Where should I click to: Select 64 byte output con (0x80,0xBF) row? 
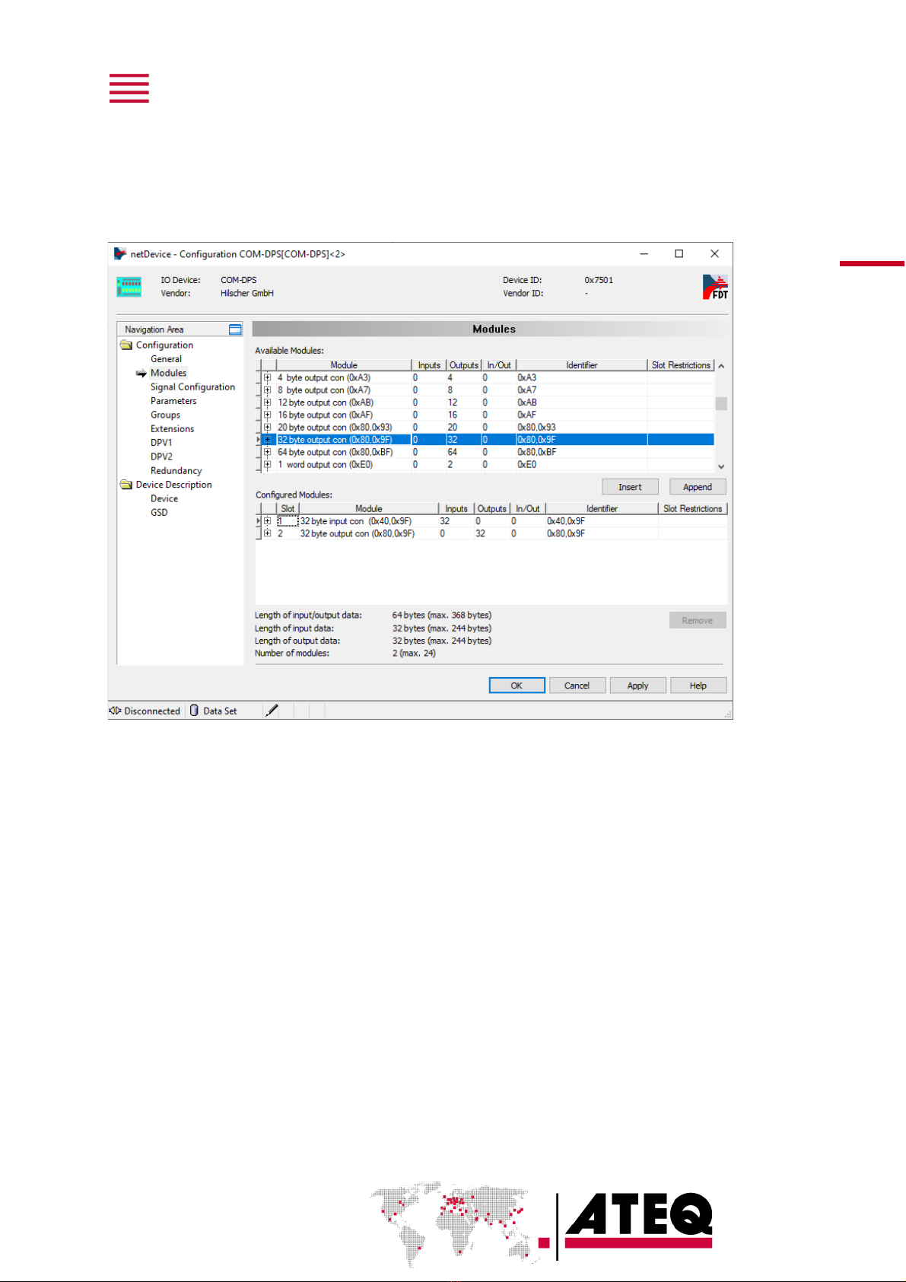(x=487, y=452)
